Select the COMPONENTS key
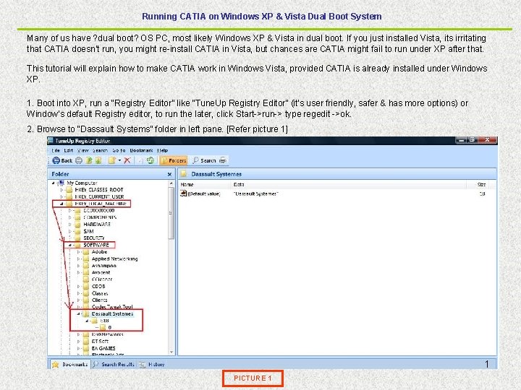This screenshot has height=390, width=521. coord(100,217)
